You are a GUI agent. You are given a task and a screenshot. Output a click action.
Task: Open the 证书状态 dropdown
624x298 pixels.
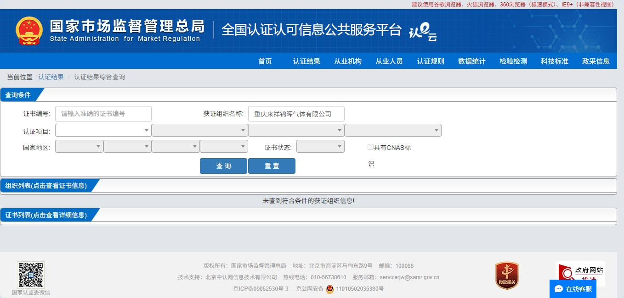point(320,146)
